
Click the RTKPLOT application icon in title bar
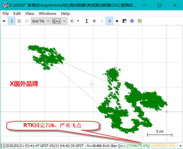click(5, 5)
